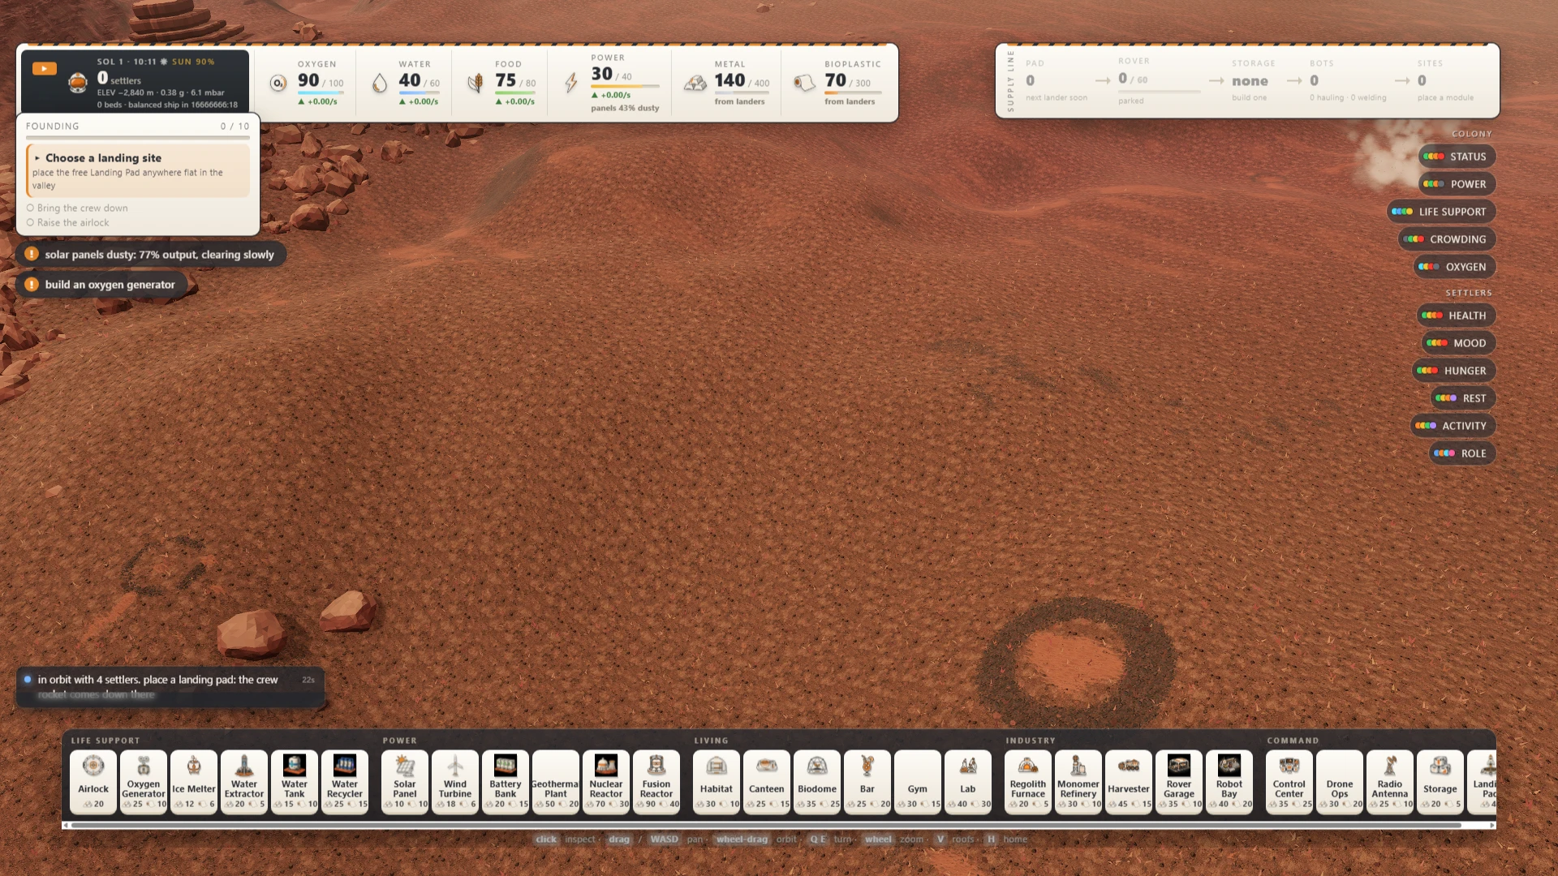Viewport: 1558px width, 876px height.
Task: Pick the Oxygen Generator building
Action: (x=144, y=781)
